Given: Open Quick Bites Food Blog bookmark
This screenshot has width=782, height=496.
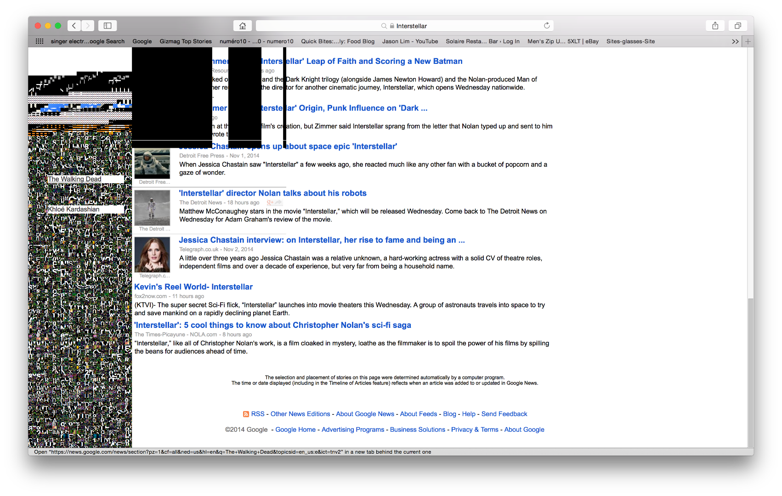Looking at the screenshot, I should point(338,41).
